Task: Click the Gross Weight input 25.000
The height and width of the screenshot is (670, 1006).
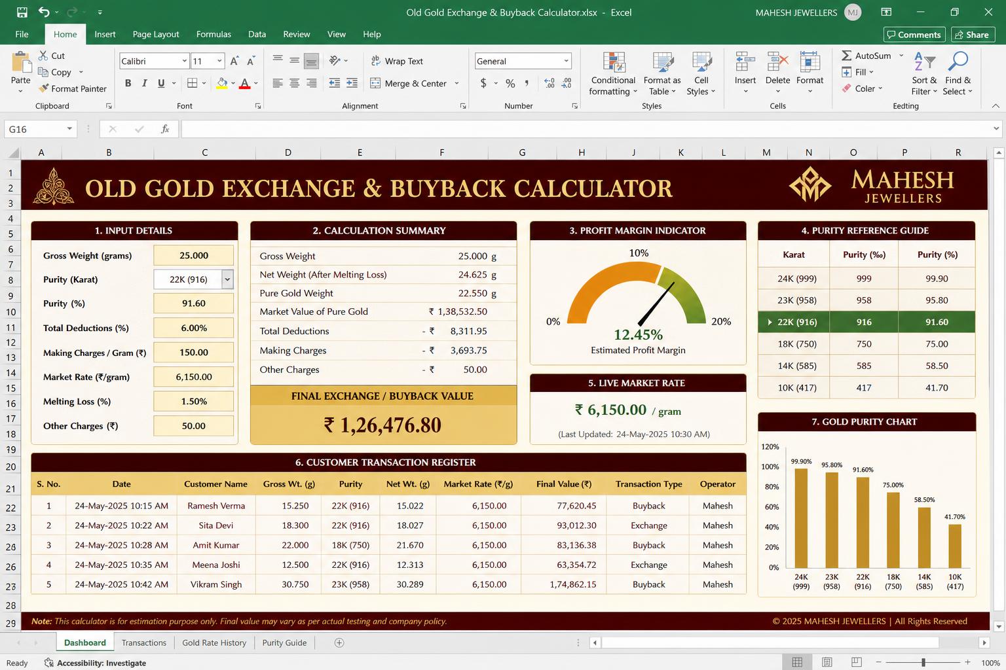Action: [194, 255]
